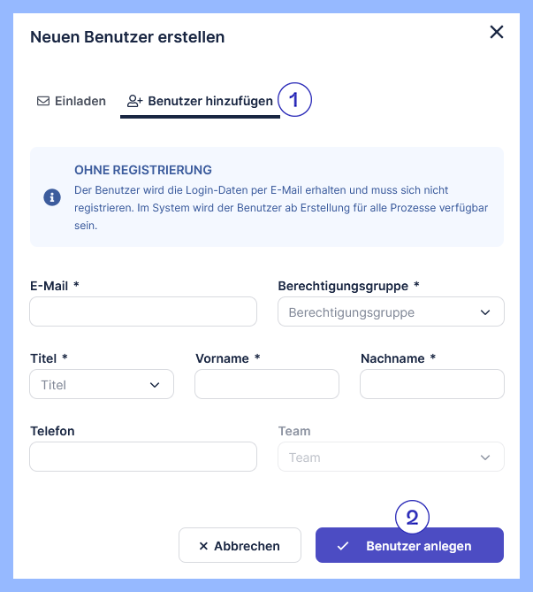This screenshot has height=592, width=533.
Task: Click Benutzer anlegen to create user
Action: 409,546
